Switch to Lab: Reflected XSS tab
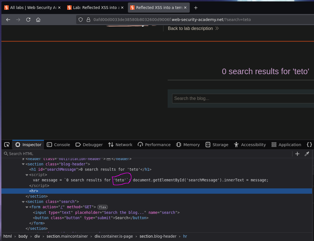 [95, 8]
